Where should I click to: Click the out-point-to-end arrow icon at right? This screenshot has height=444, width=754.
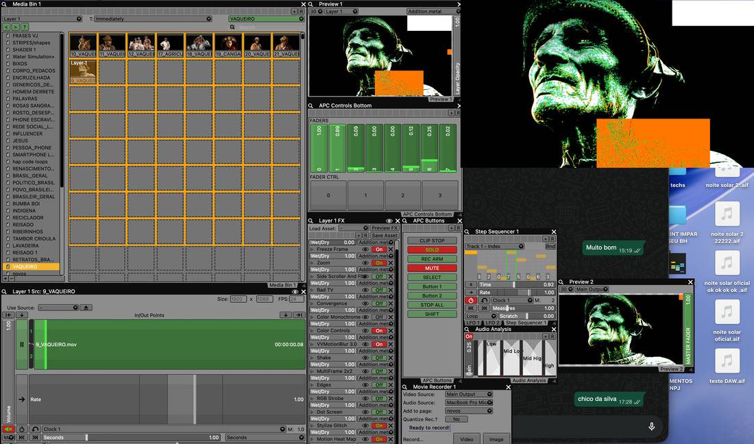tap(299, 315)
